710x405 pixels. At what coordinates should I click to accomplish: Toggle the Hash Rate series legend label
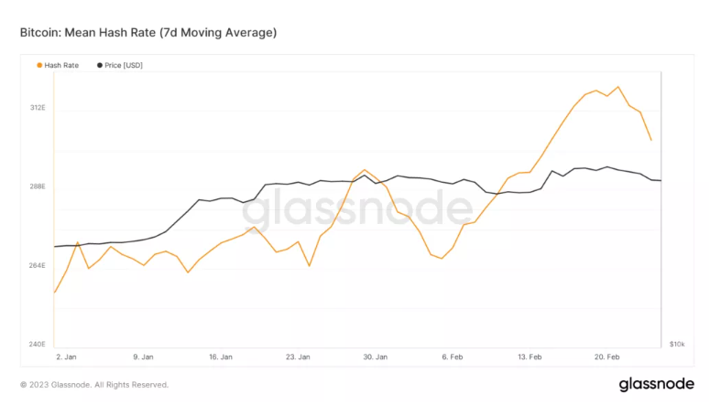click(61, 65)
